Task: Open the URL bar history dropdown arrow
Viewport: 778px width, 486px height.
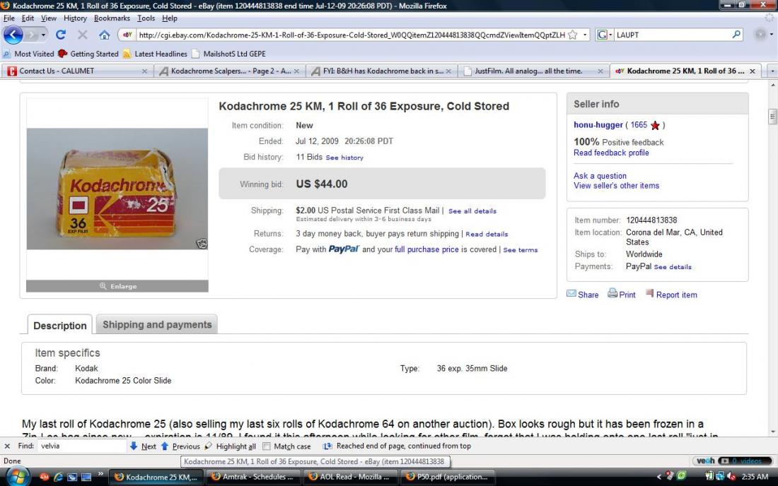Action: [x=585, y=35]
